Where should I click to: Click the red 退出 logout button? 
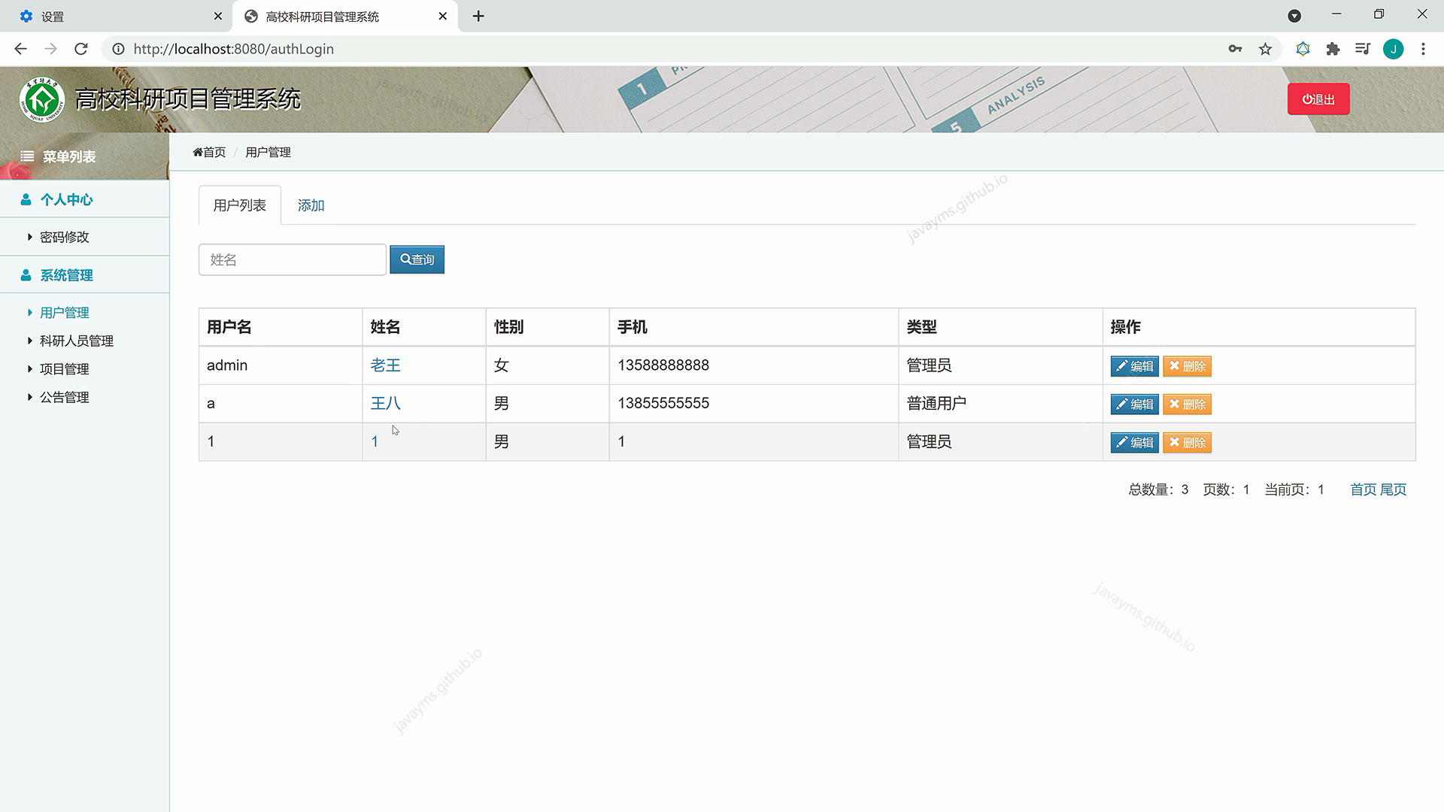[1318, 99]
